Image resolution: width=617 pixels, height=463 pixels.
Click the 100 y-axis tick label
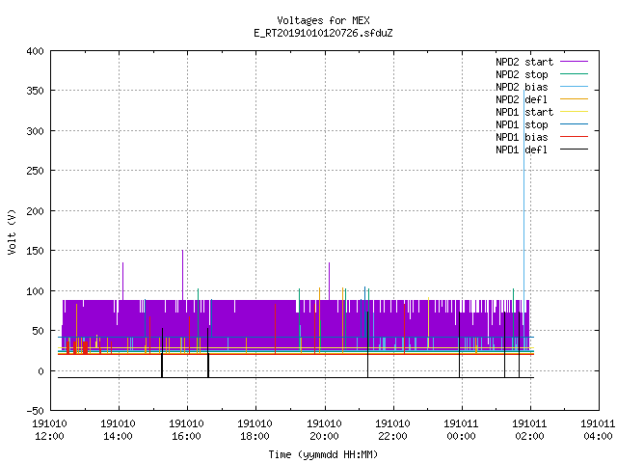(35, 291)
